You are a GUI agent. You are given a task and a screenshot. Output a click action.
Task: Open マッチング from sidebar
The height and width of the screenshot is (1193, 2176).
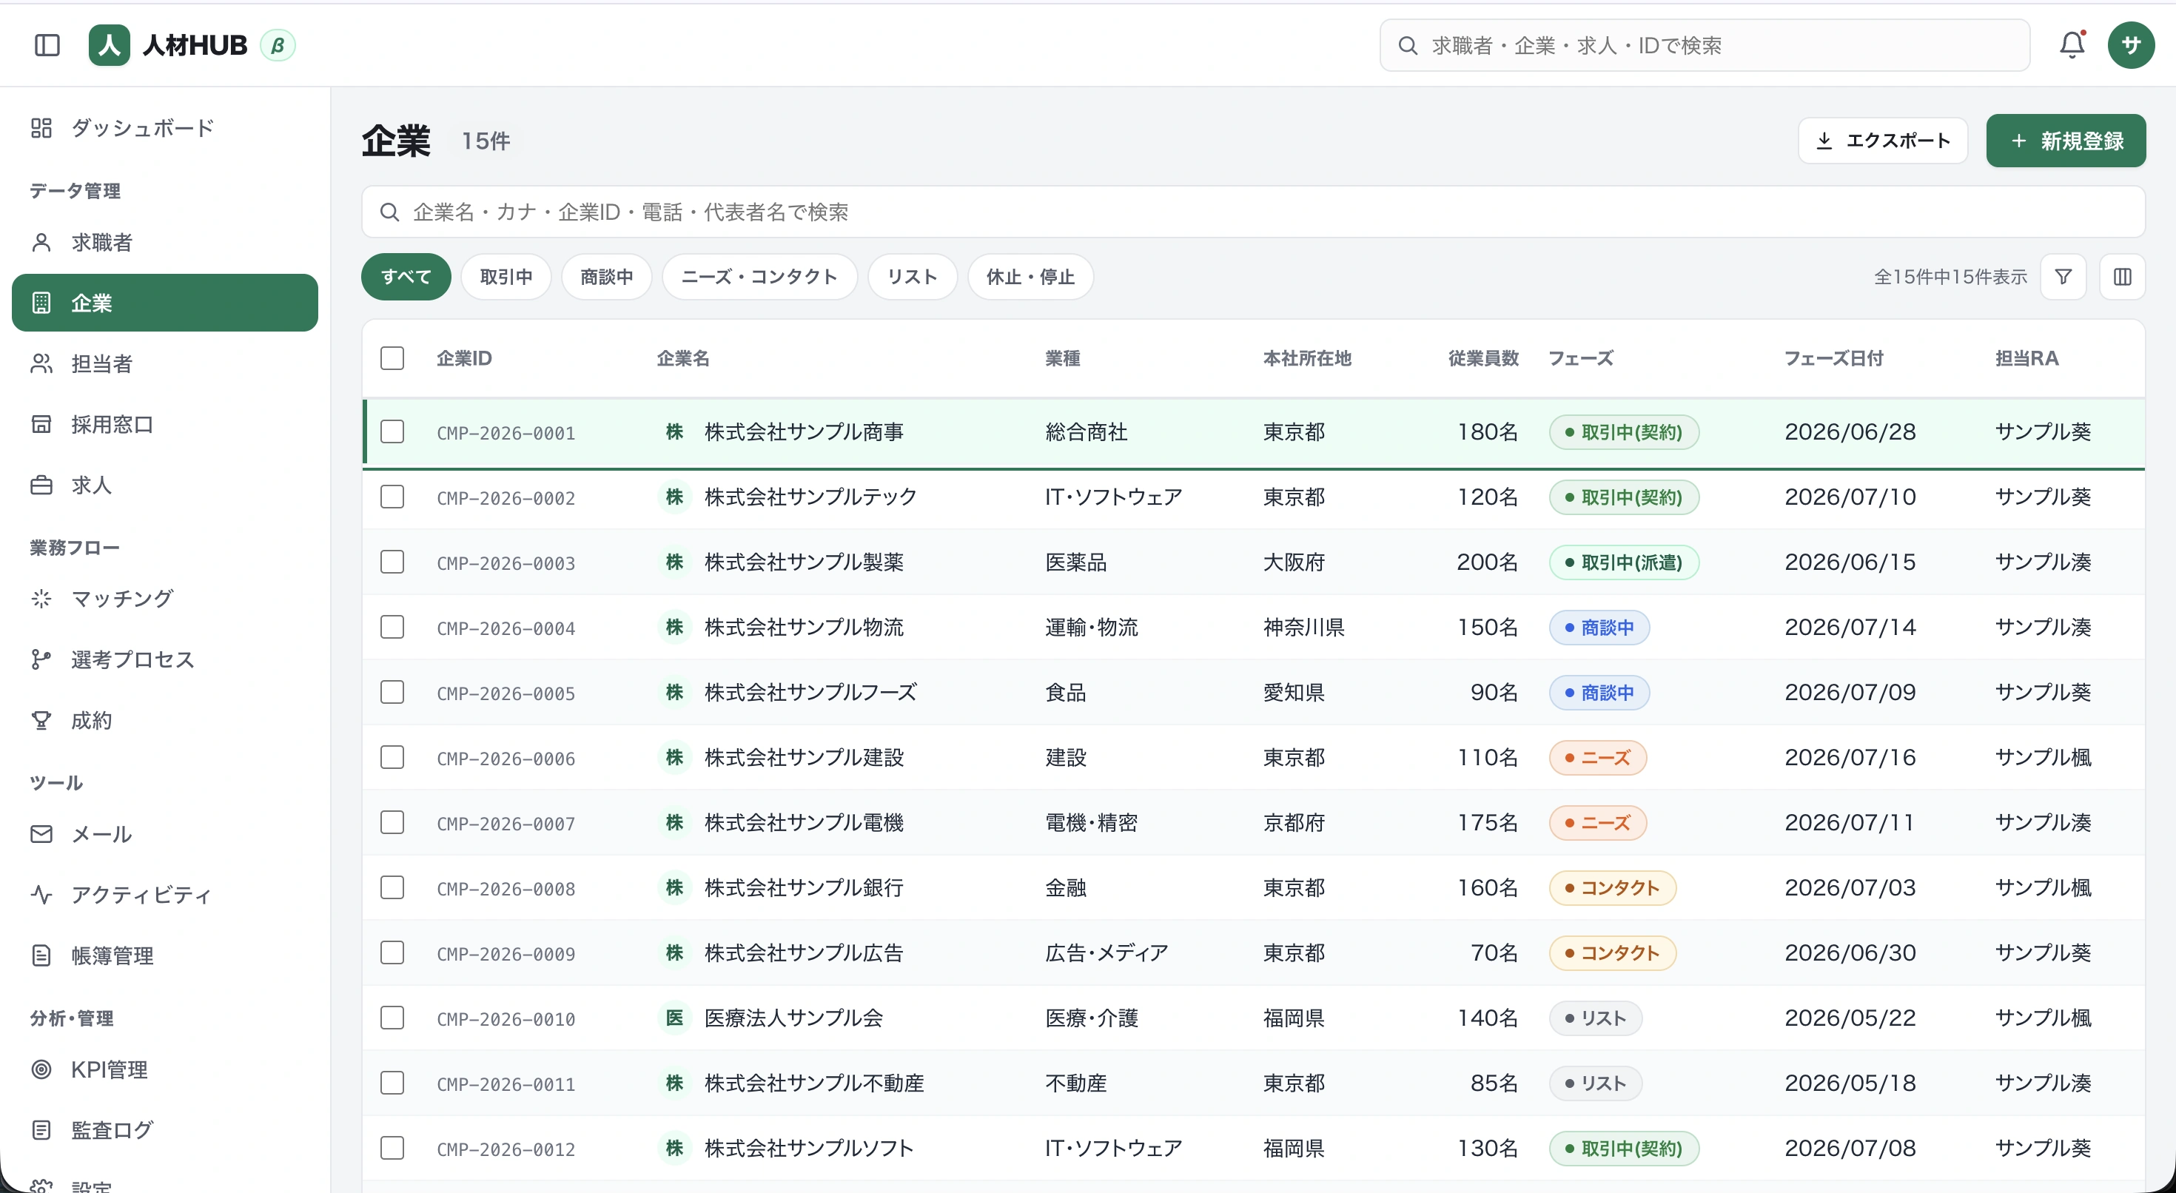click(x=165, y=599)
